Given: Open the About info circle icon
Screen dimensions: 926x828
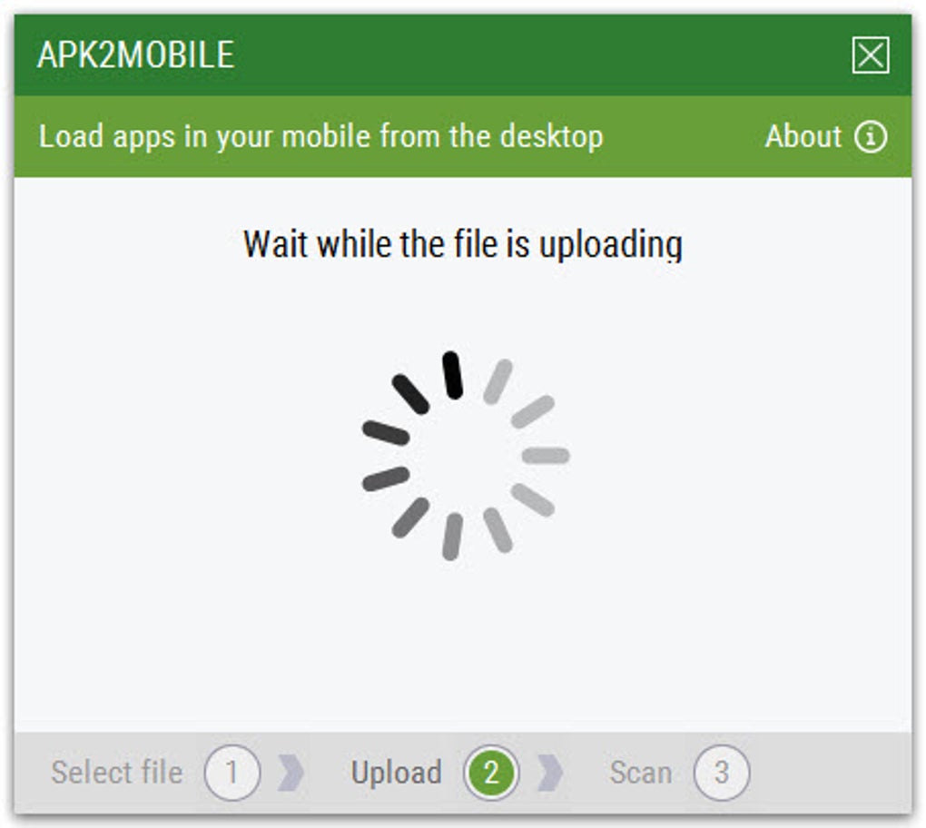Looking at the screenshot, I should pyautogui.click(x=871, y=137).
